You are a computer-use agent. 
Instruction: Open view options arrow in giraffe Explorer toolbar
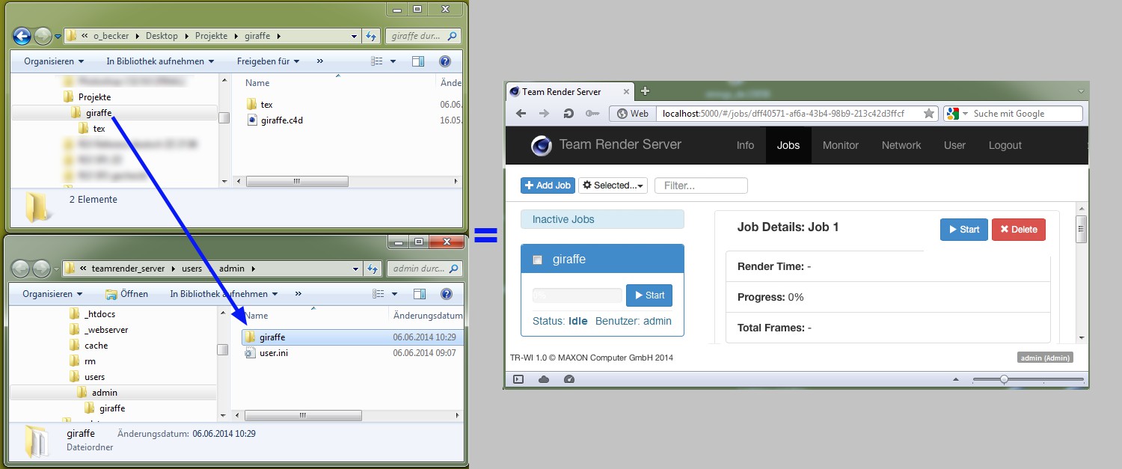point(393,61)
